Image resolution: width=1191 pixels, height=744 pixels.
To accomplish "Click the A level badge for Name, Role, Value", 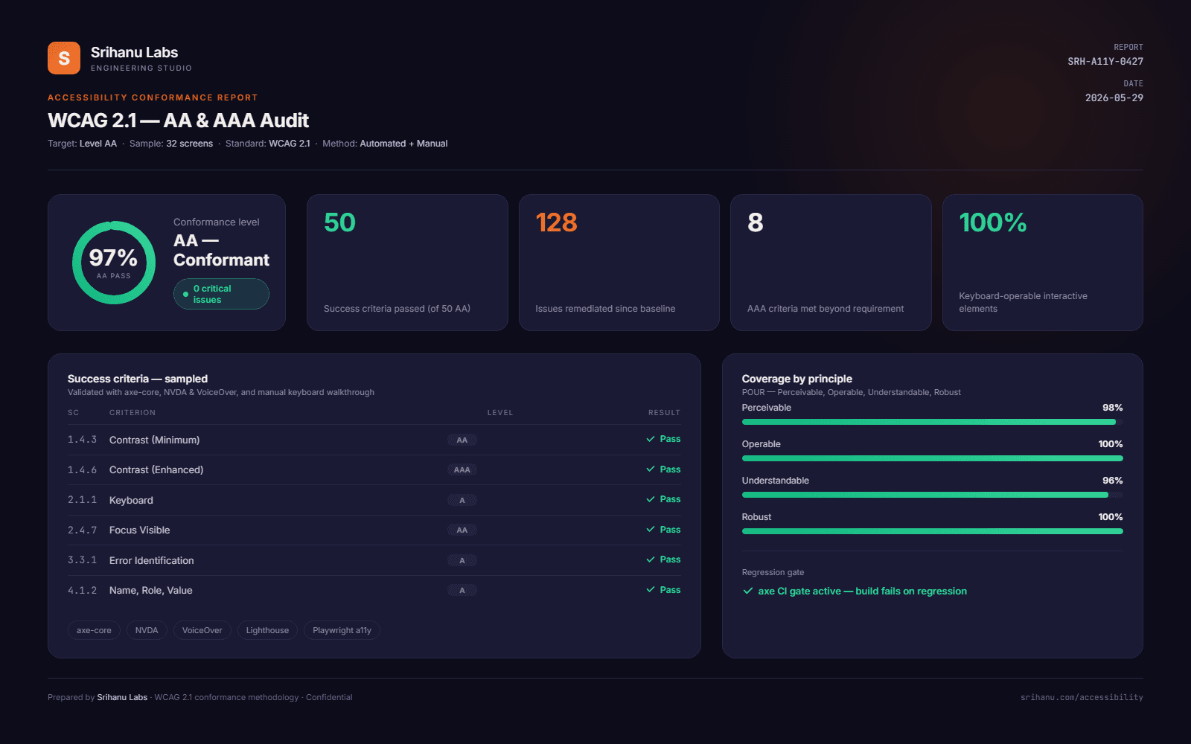I will coord(462,591).
